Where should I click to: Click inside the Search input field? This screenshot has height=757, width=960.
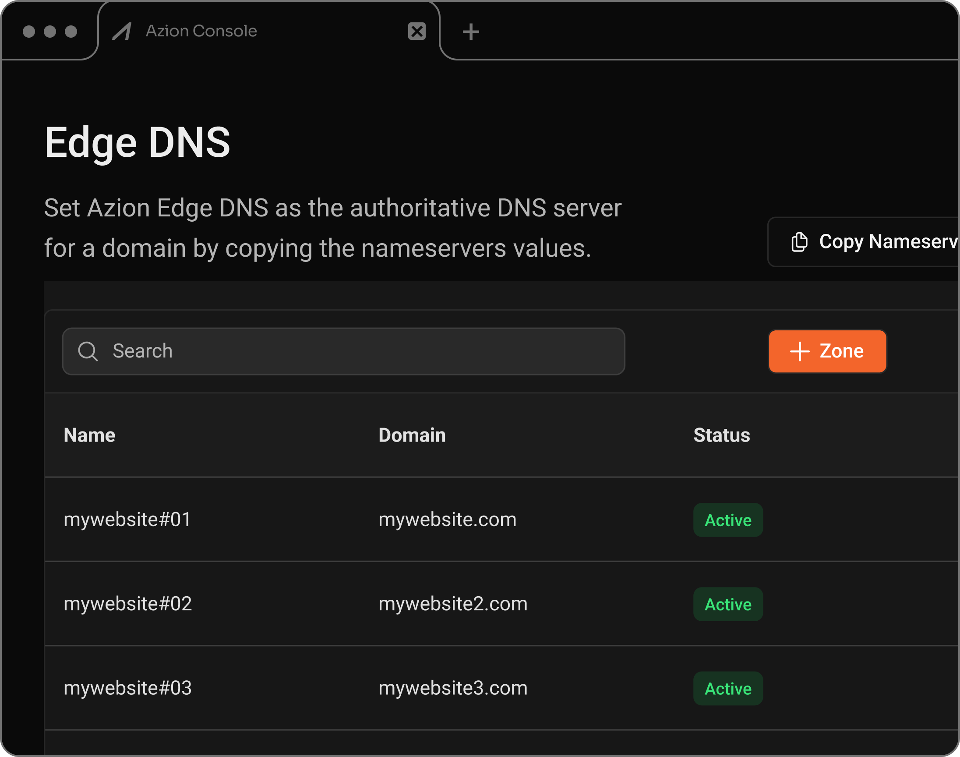point(310,351)
